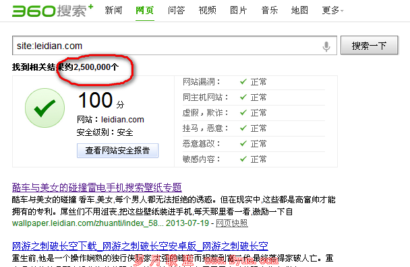Click the 360搜索 logo

(x=53, y=11)
